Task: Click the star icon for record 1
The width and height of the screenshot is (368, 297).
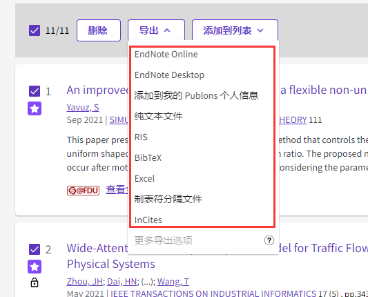Action: pyautogui.click(x=35, y=108)
